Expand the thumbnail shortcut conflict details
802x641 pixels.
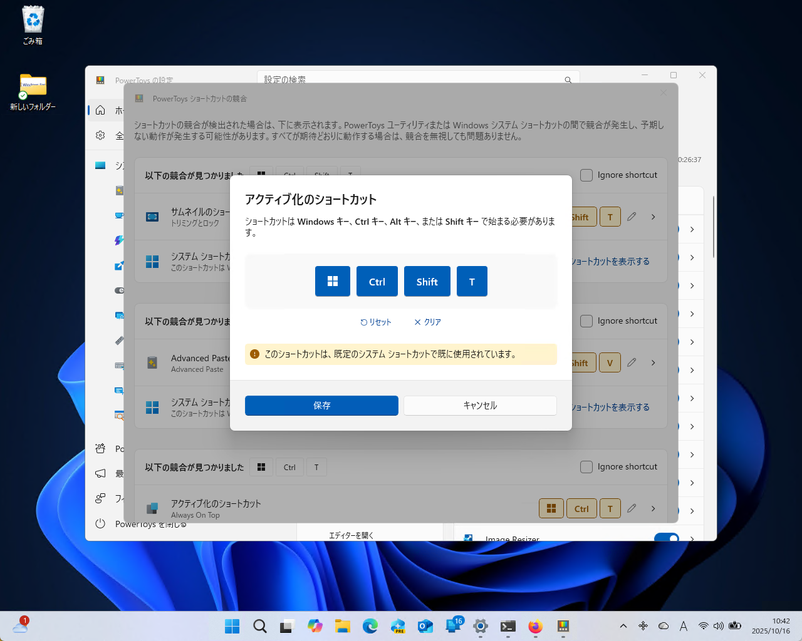pyautogui.click(x=653, y=217)
